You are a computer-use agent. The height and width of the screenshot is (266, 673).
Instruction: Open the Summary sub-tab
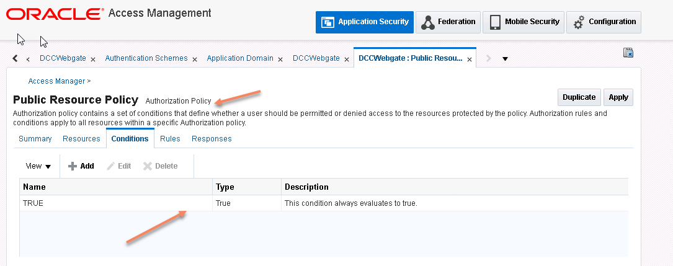(35, 138)
